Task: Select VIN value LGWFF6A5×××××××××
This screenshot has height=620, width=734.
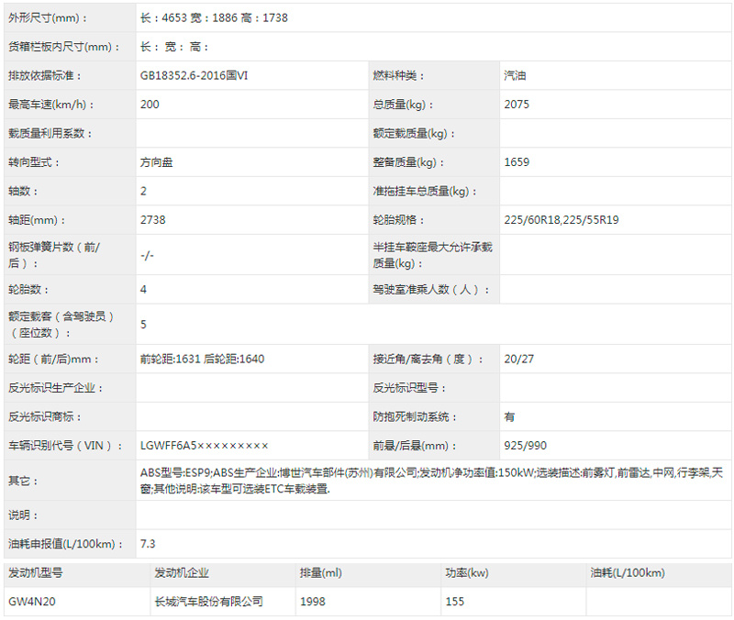Action: coord(204,446)
